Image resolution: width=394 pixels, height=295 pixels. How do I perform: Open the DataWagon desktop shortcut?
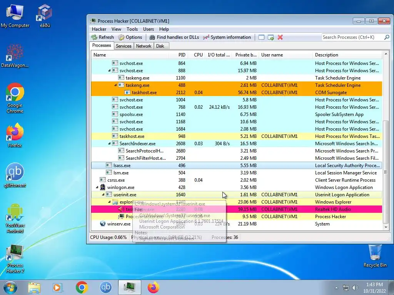(x=15, y=56)
